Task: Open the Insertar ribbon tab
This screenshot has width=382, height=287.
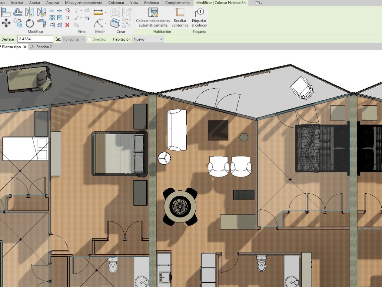Action: pyautogui.click(x=17, y=3)
